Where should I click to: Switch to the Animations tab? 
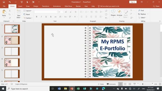pyautogui.click(x=57, y=6)
